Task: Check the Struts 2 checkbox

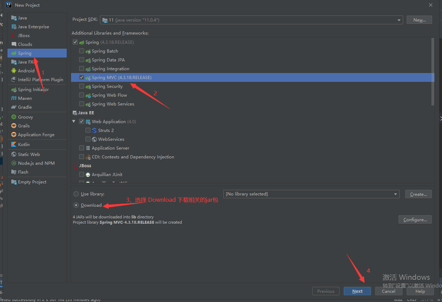Action: point(88,131)
